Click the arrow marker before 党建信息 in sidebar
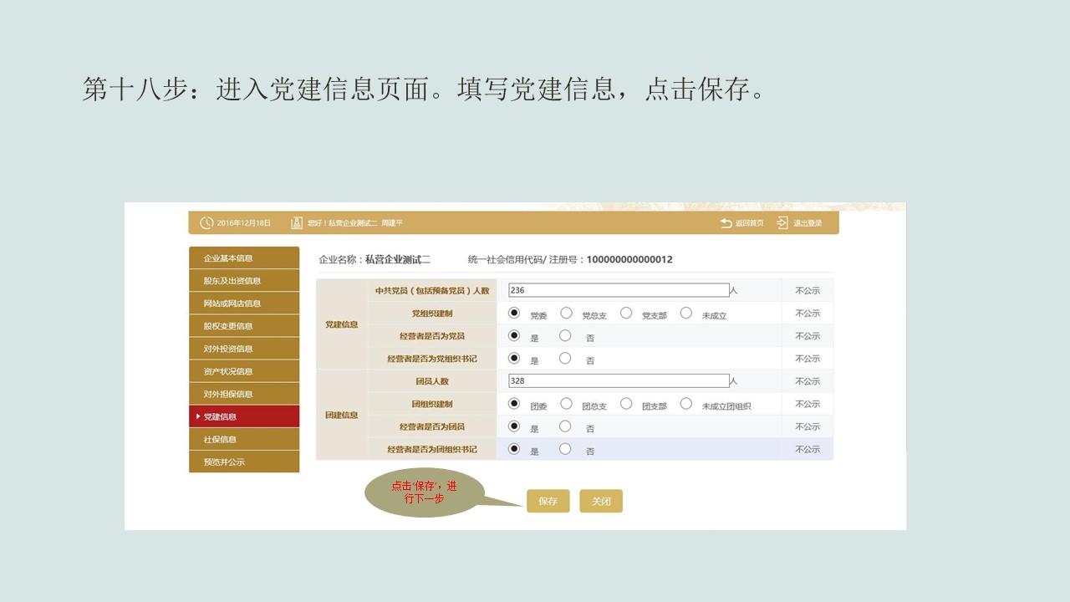Image resolution: width=1070 pixels, height=602 pixels. 196,416
